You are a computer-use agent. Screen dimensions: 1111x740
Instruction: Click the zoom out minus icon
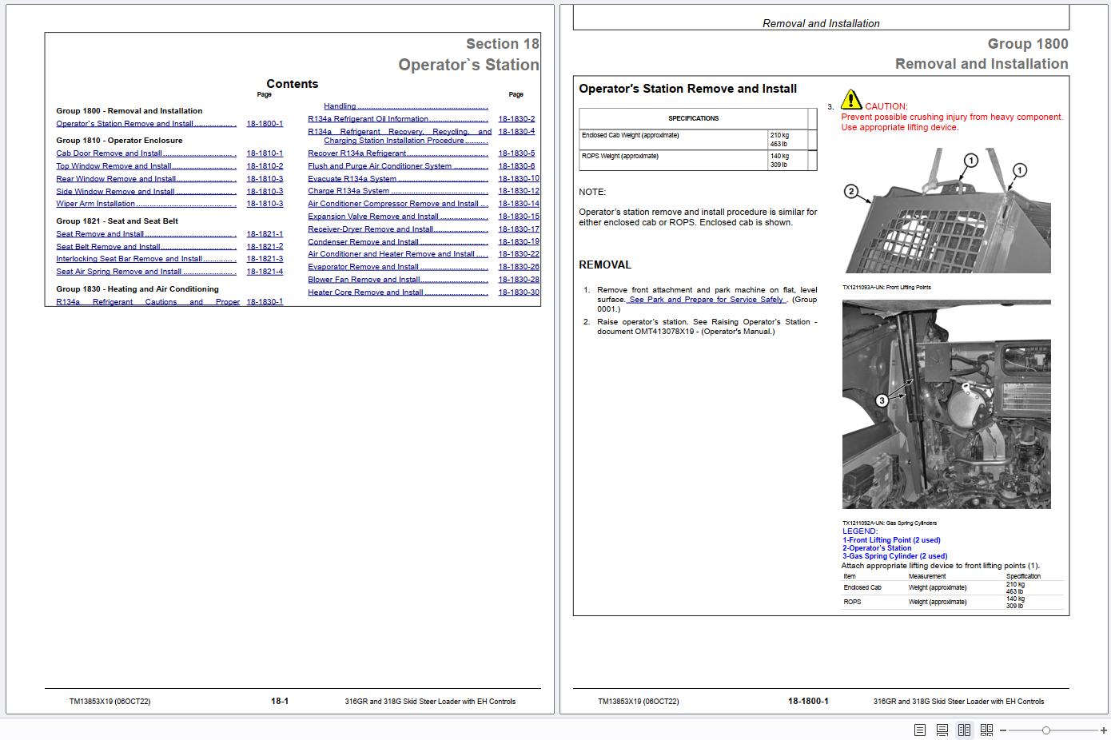coord(1003,730)
